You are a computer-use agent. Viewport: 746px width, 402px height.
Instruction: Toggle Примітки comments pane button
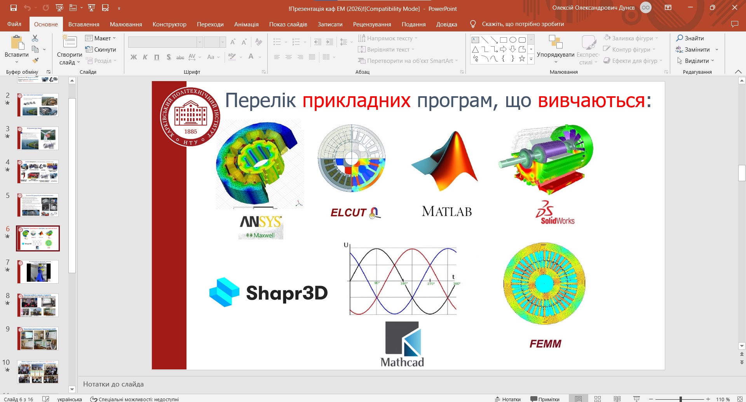click(545, 399)
